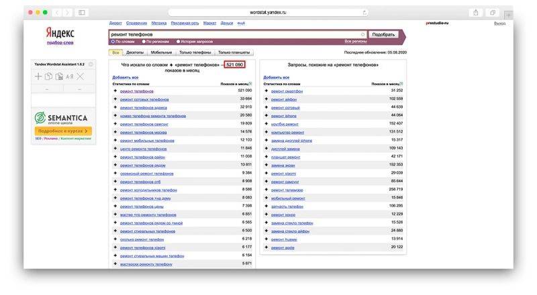Add 'ремонт айфон' with its plus icon
This screenshot has height=295, width=537.
(266, 99)
